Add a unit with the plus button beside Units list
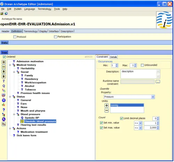Image resolution: width=174 pixels, height=162 pixels. coord(106,105)
